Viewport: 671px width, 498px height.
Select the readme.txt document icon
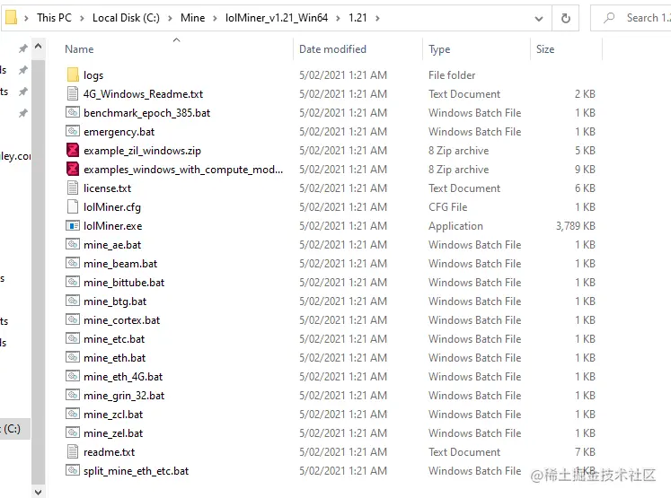coord(73,451)
